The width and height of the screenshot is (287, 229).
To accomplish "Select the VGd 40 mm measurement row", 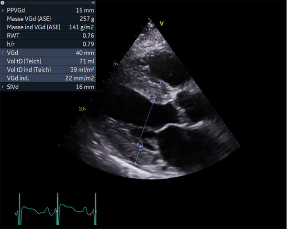I will (x=48, y=53).
